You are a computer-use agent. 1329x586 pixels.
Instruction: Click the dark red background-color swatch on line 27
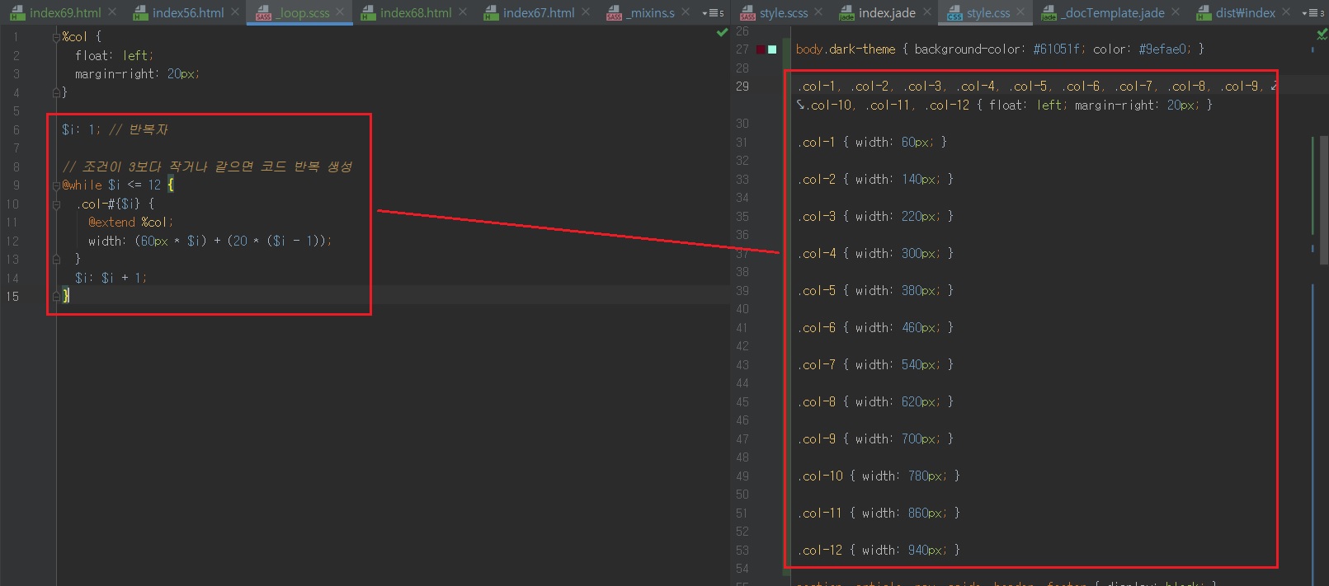(761, 49)
